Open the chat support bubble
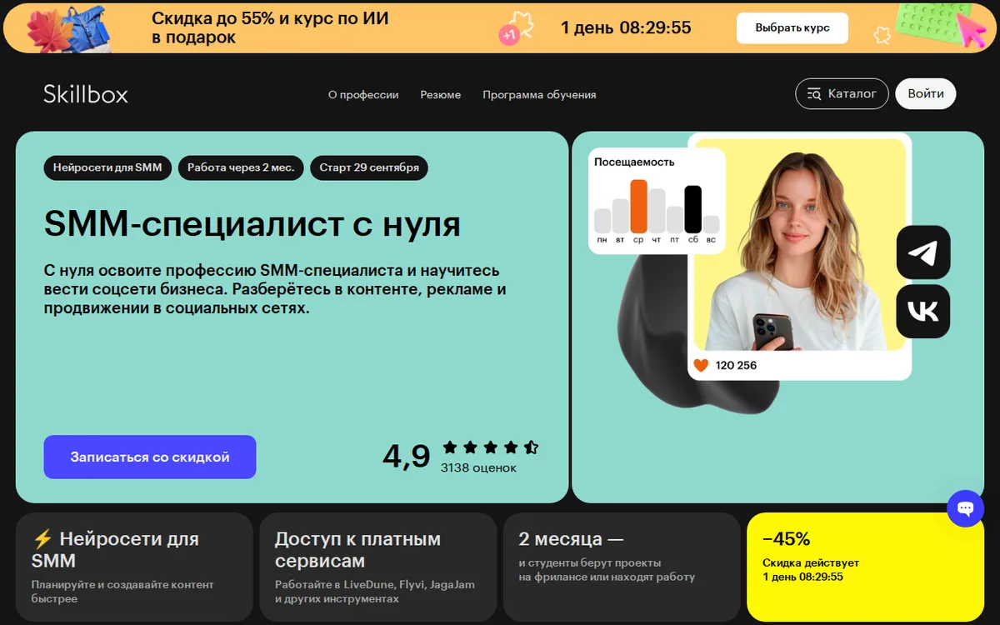The width and height of the screenshot is (1000, 625). [966, 508]
